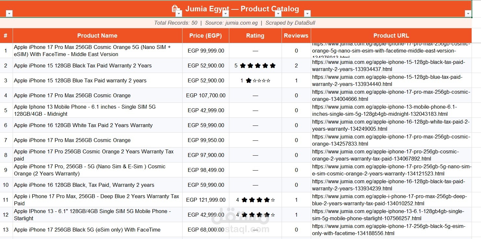Screen dimensions: 481x239
Task: Select the 1-star rating cell in row 3
Action: point(255,80)
